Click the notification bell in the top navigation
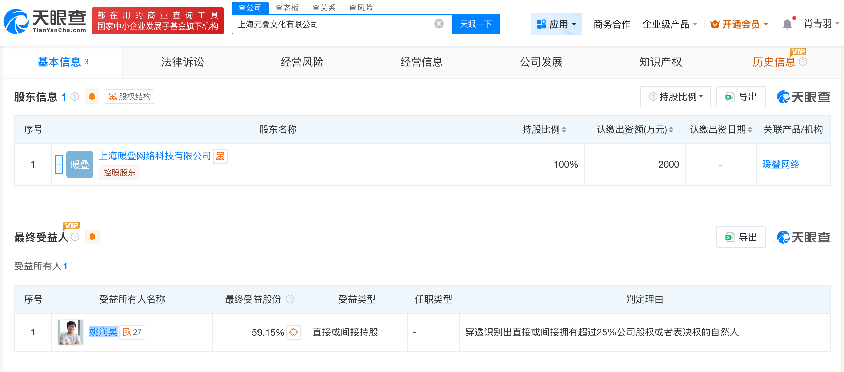 click(x=786, y=24)
